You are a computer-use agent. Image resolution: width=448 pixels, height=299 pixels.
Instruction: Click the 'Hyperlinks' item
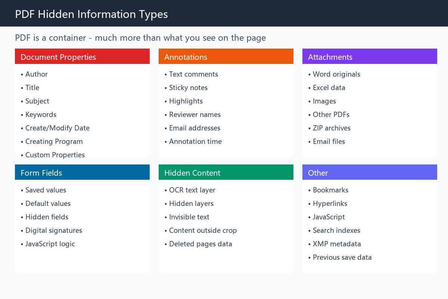pyautogui.click(x=328, y=203)
